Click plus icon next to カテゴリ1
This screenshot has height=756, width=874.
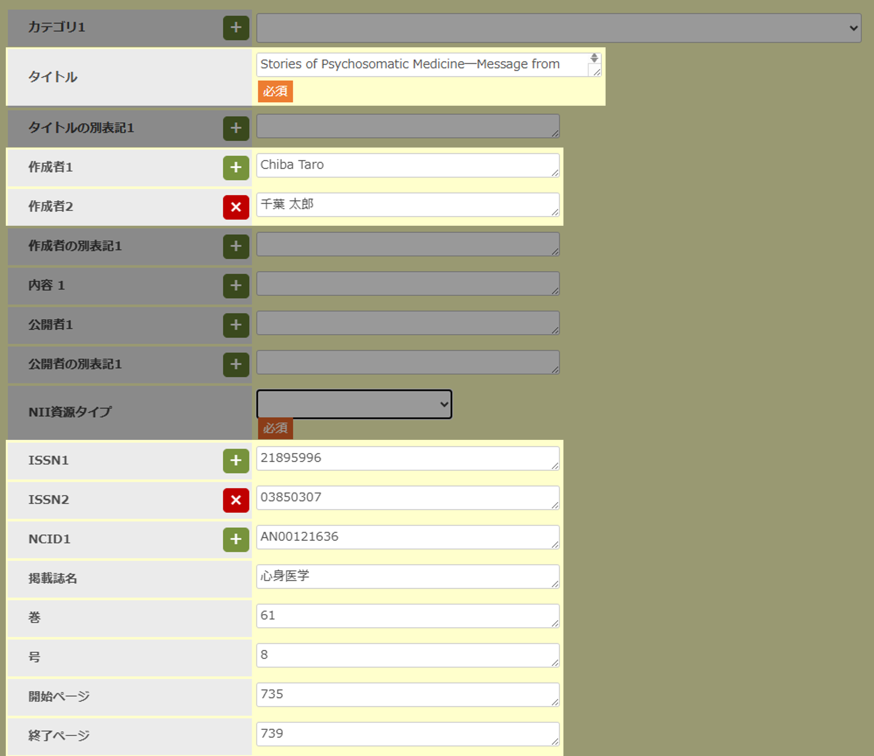coord(236,28)
